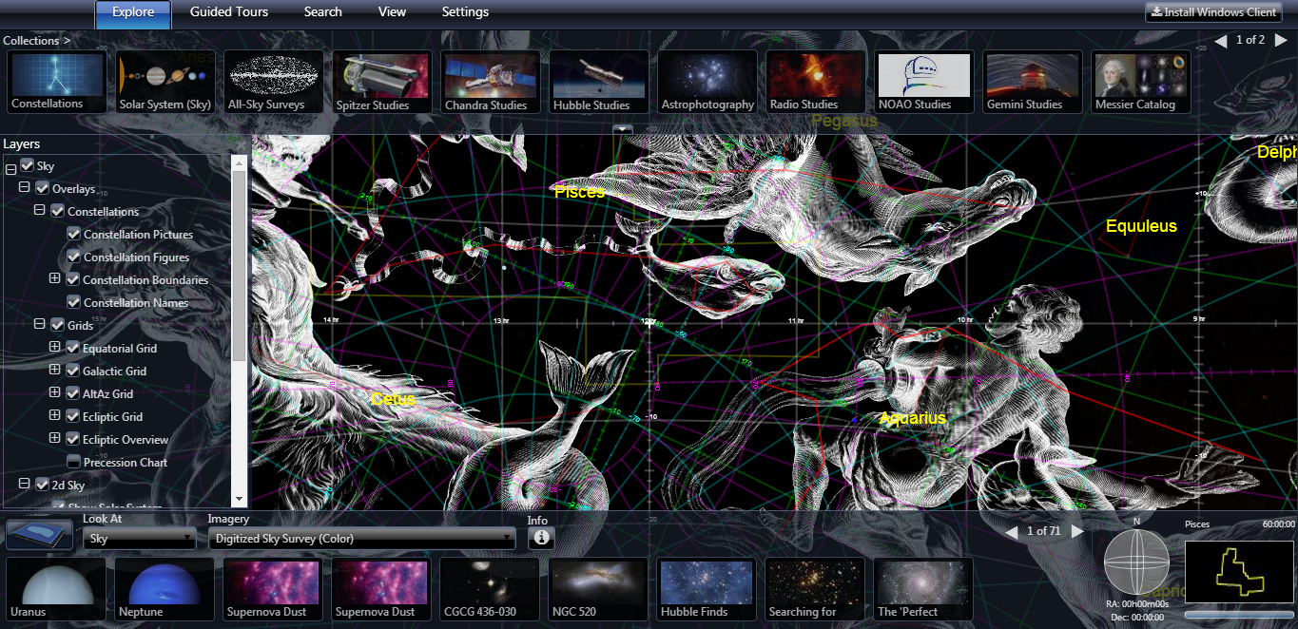Open the Chandra Studies collection
The width and height of the screenshot is (1298, 629).
pyautogui.click(x=491, y=83)
